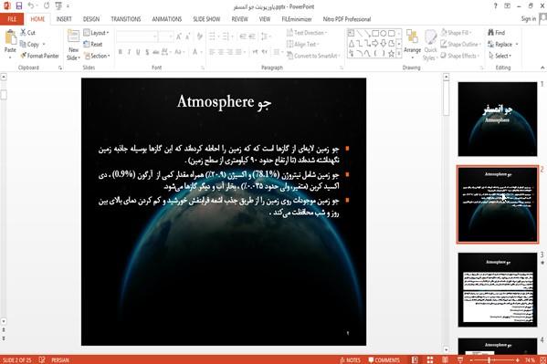547x364 pixels.
Task: Open the FILE tab
Action: click(x=12, y=19)
